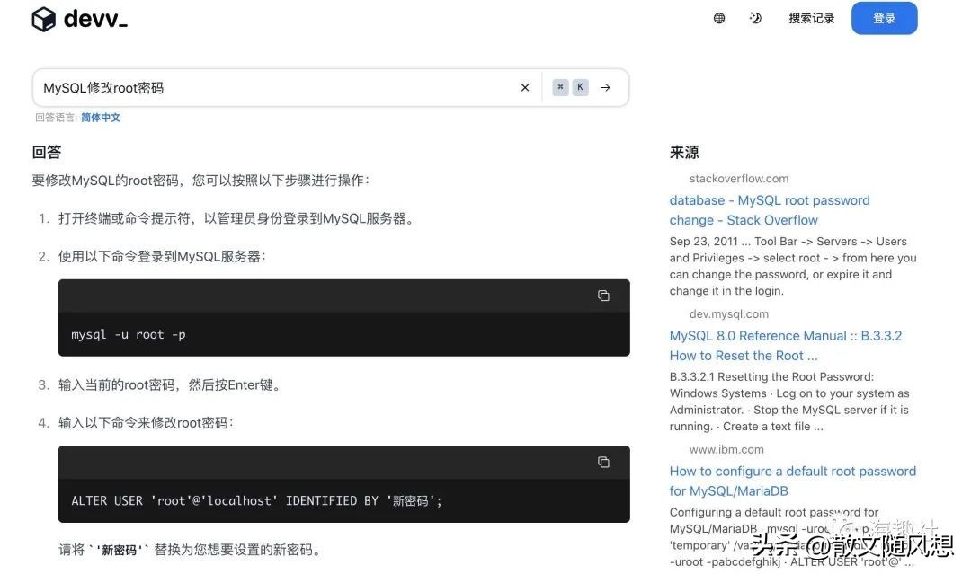This screenshot has width=971, height=574.
Task: Click the blue 登录 login button
Action: pos(884,18)
